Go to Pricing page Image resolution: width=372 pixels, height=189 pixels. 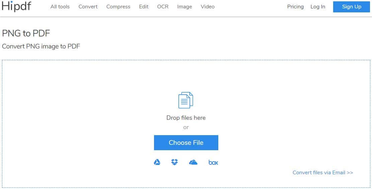[295, 7]
